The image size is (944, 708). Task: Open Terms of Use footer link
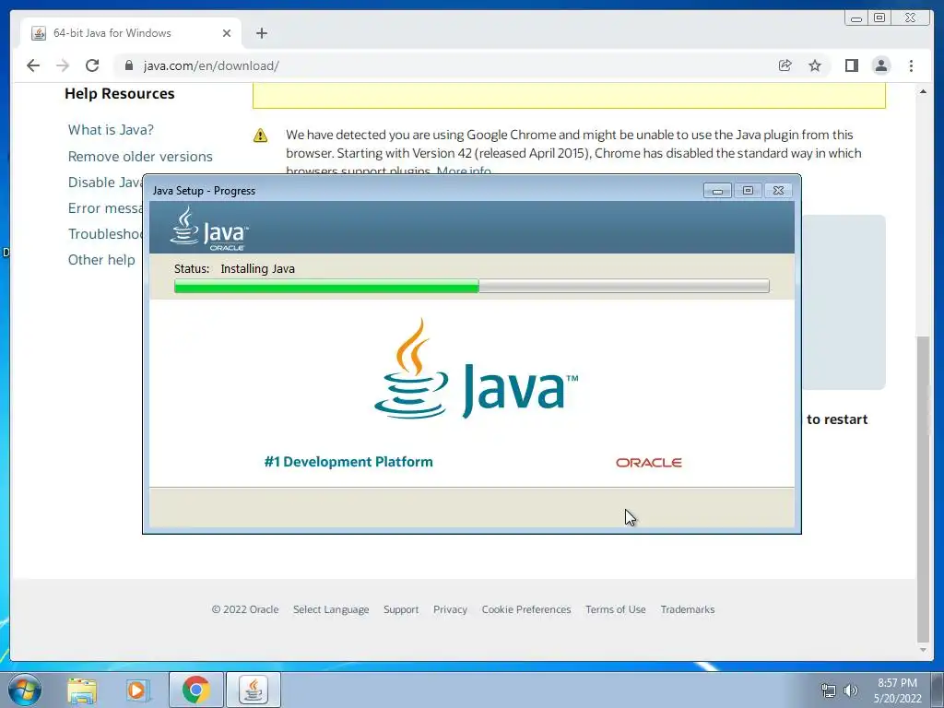(615, 609)
